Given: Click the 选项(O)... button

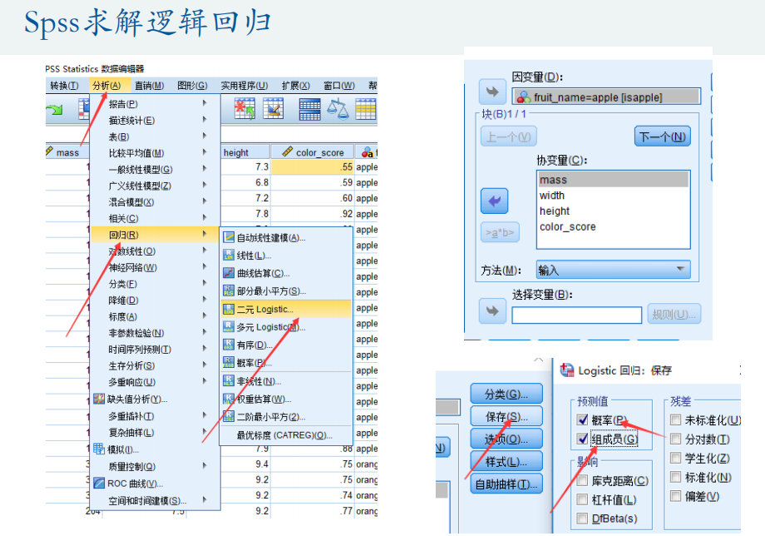Looking at the screenshot, I should pos(506,439).
